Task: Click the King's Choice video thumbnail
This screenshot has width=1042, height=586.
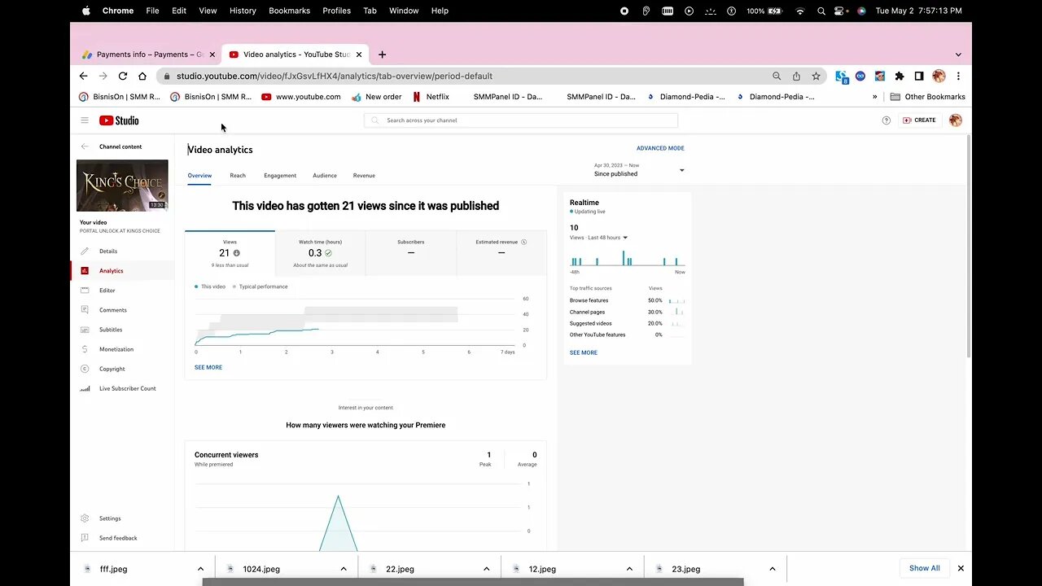Action: 122,186
